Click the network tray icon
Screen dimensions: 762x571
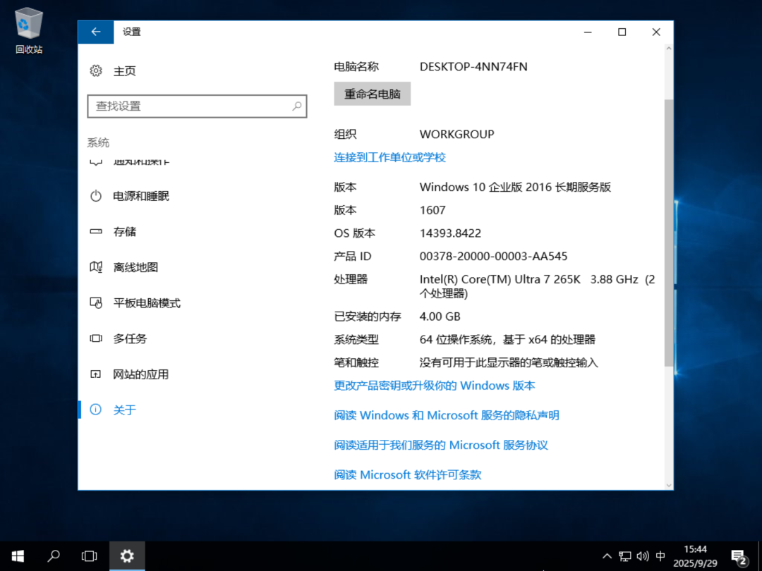point(625,556)
